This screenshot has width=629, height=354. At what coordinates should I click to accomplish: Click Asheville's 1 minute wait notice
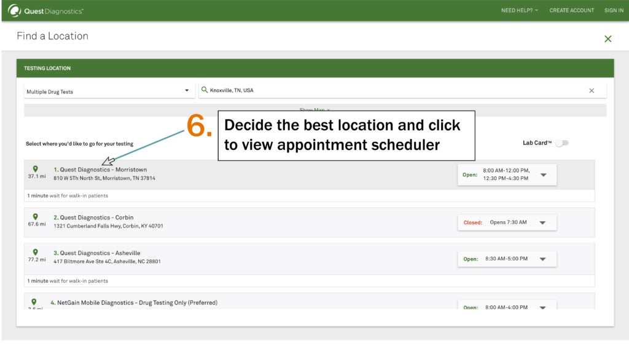point(68,281)
